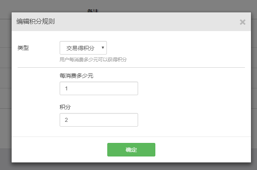Click the 备注 column header behind the dialog
Image resolution: width=257 pixels, height=170 pixels.
click(93, 10)
